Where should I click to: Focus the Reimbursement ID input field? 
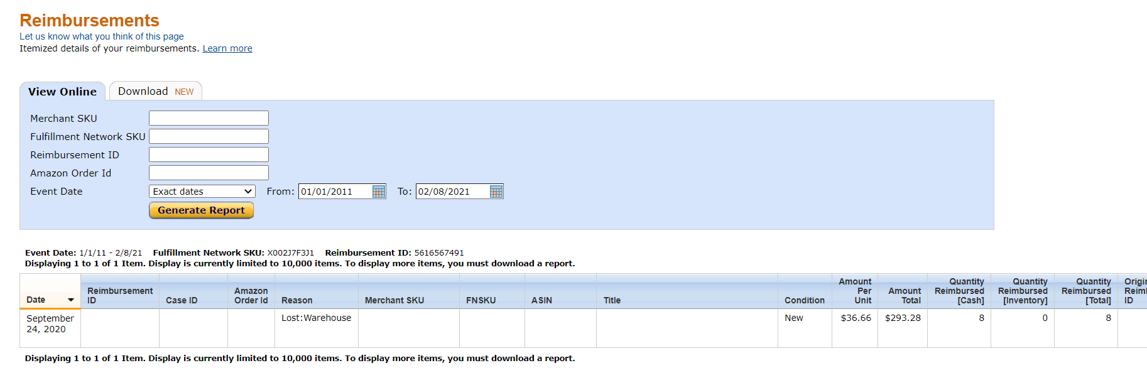pos(209,154)
